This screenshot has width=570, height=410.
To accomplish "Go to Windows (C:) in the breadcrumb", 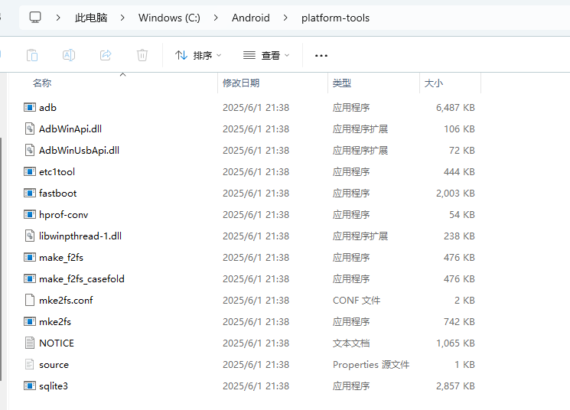I will click(169, 18).
